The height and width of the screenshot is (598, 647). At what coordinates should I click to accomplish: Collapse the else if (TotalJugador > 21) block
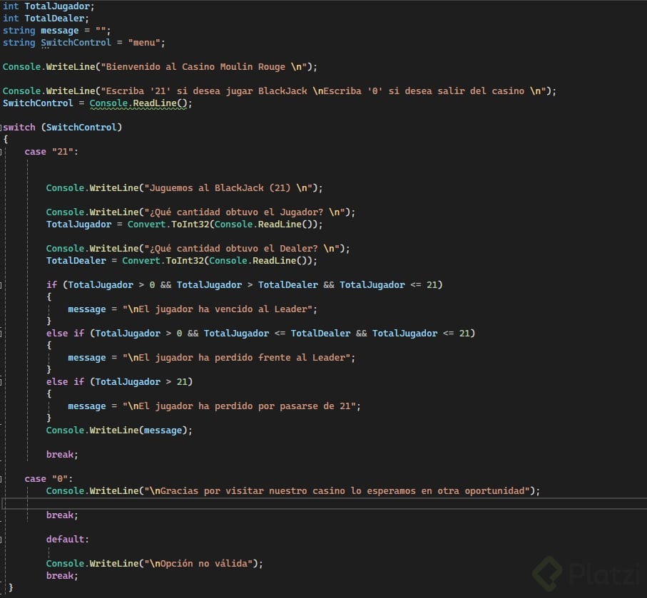coord(1,381)
